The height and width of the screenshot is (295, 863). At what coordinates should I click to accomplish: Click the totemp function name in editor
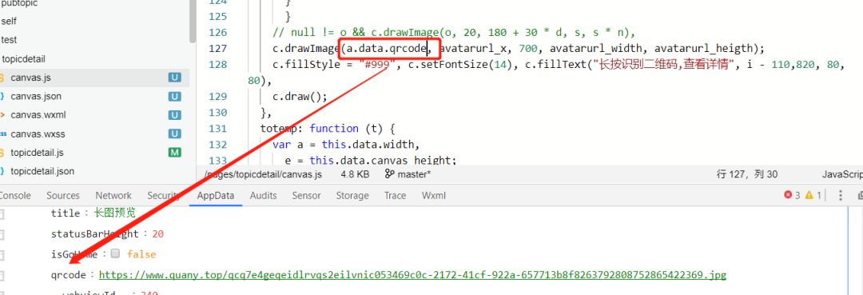click(279, 128)
